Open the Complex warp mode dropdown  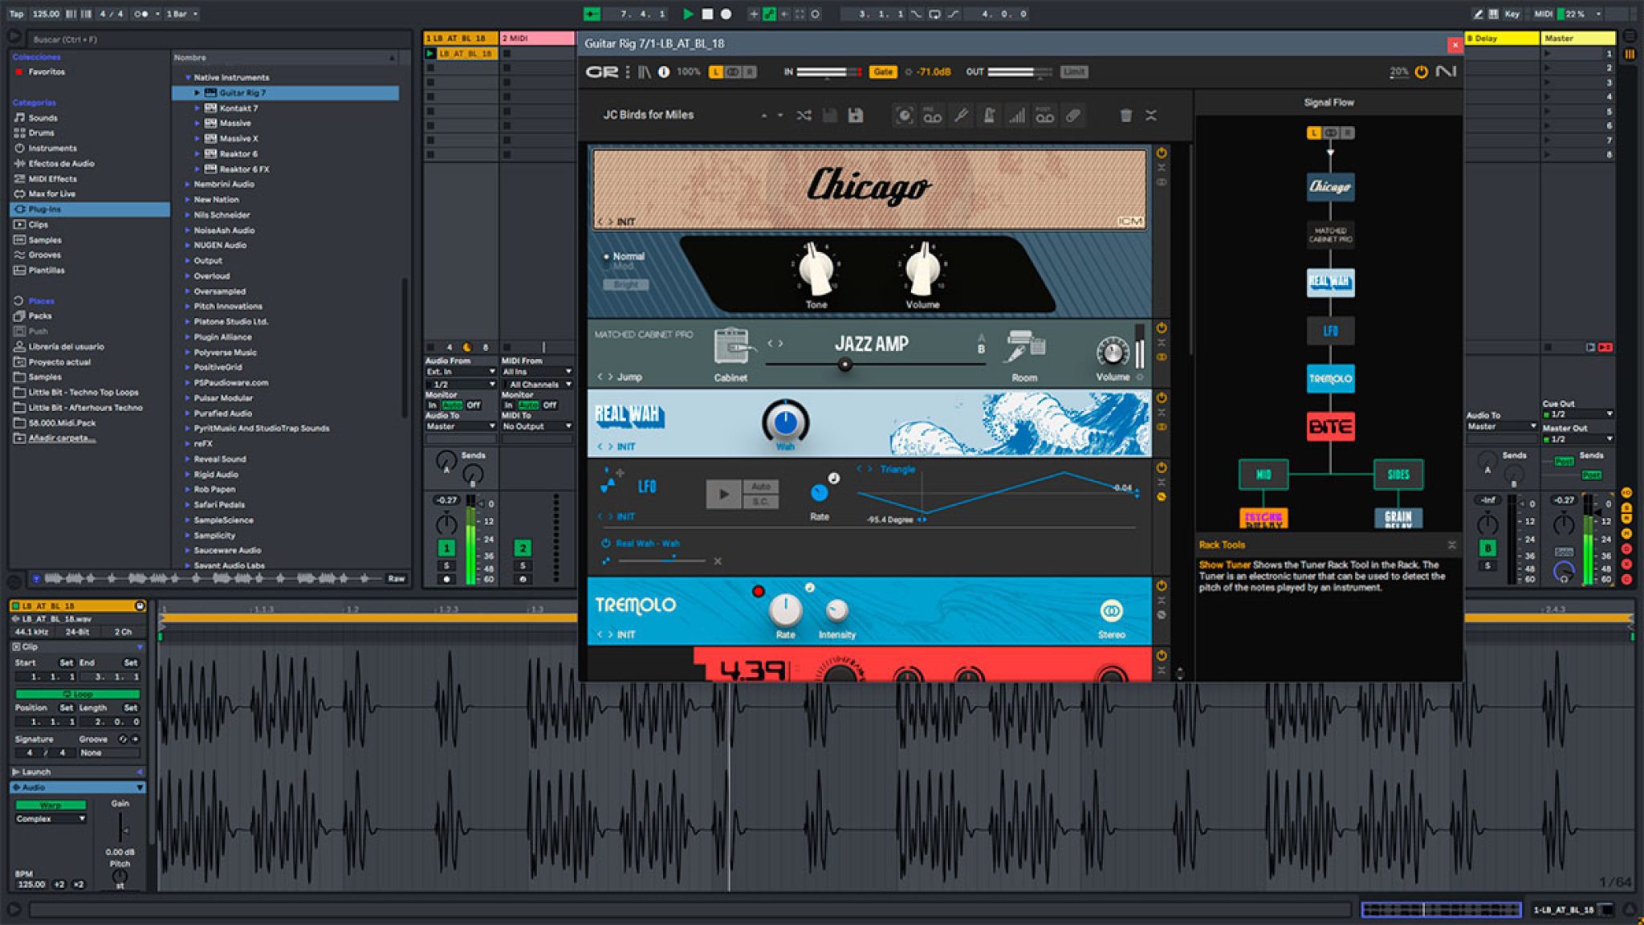click(51, 819)
